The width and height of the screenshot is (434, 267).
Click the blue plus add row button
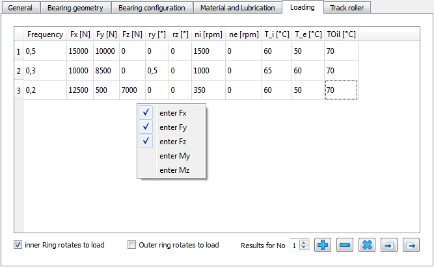(323, 245)
